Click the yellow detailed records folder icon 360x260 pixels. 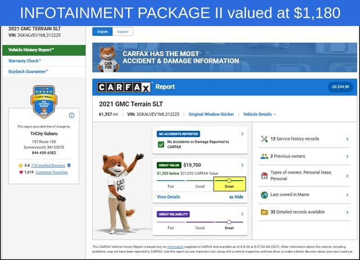click(264, 212)
